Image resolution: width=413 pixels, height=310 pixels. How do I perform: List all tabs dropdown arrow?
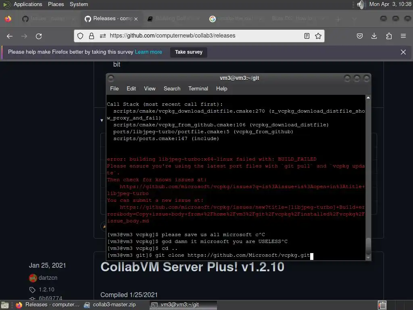coord(355,19)
